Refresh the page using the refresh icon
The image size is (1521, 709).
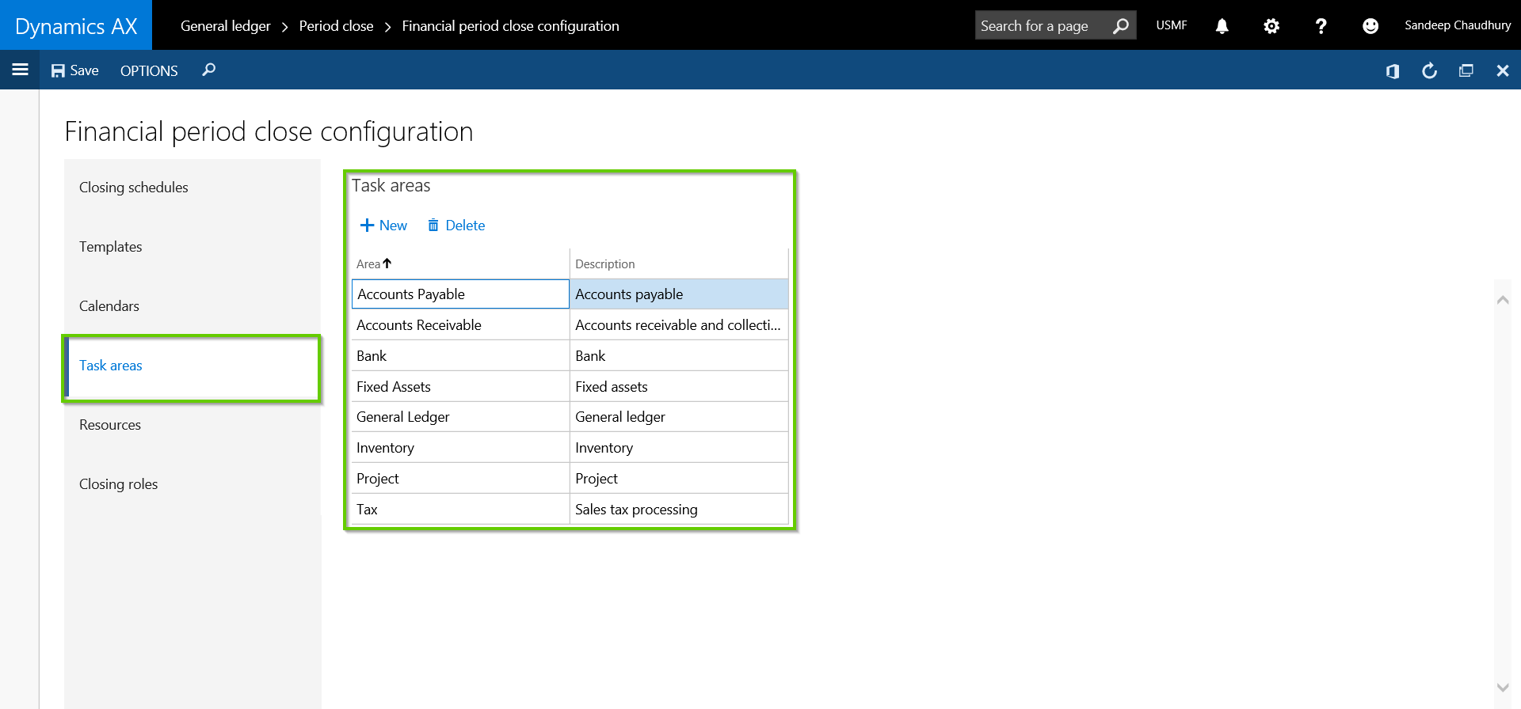coord(1429,71)
